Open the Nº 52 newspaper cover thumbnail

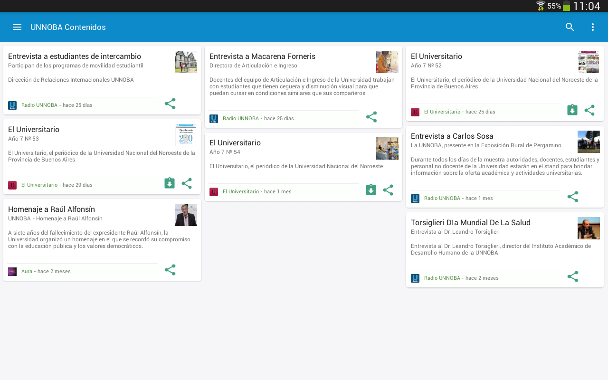(589, 62)
